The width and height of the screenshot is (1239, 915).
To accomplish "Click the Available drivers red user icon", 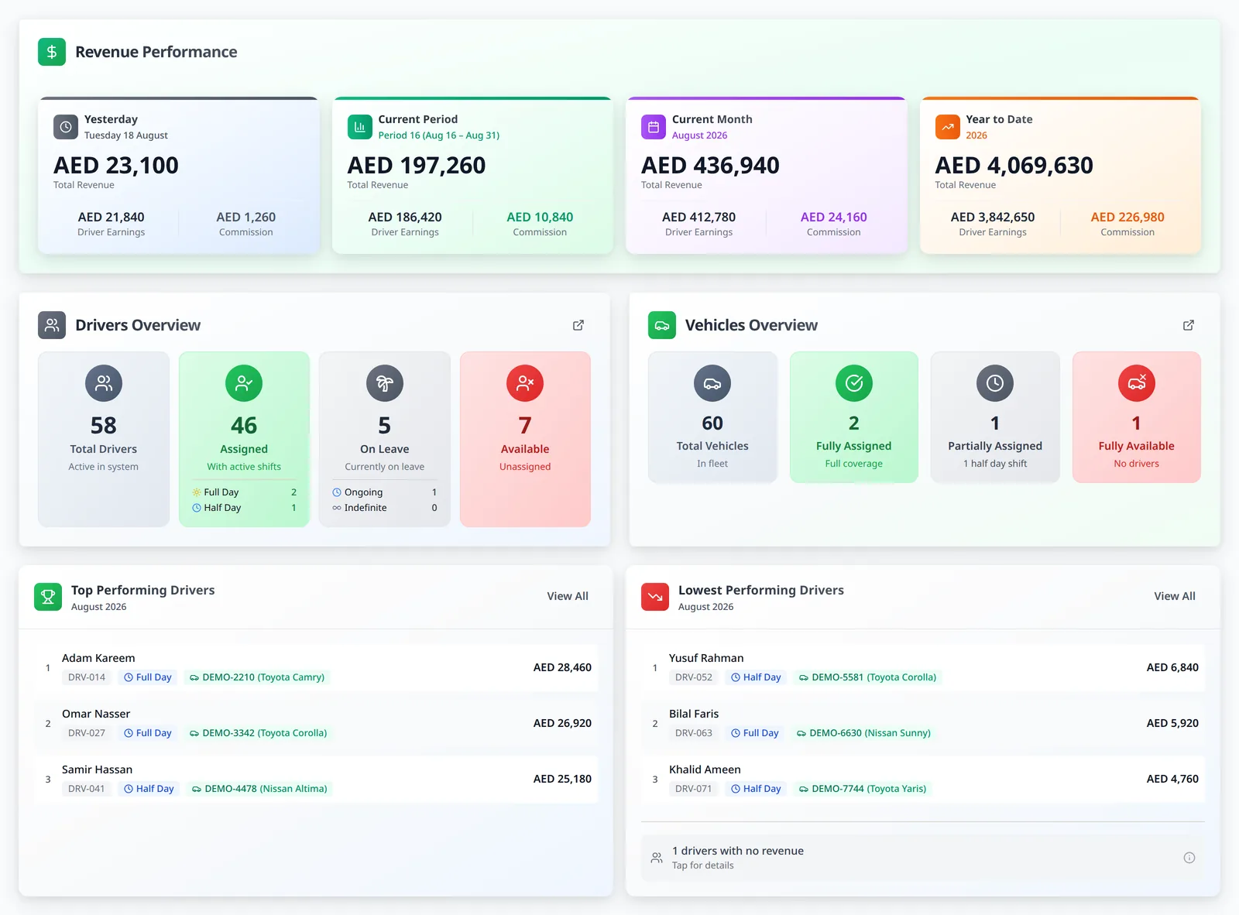I will [x=525, y=383].
